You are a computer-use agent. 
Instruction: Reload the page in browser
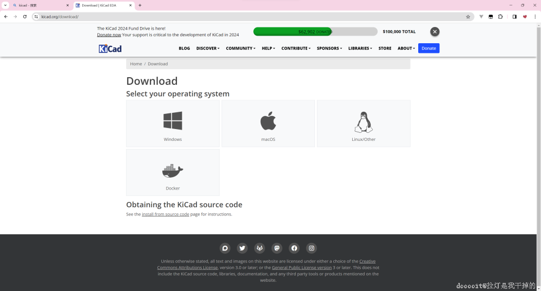click(x=25, y=17)
